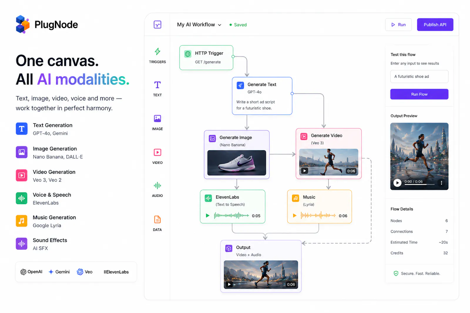Click the Estimated Time row
Viewport: 470px width, 313px height.
click(419, 242)
